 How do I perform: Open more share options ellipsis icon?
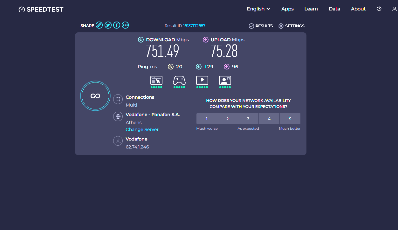pos(125,25)
